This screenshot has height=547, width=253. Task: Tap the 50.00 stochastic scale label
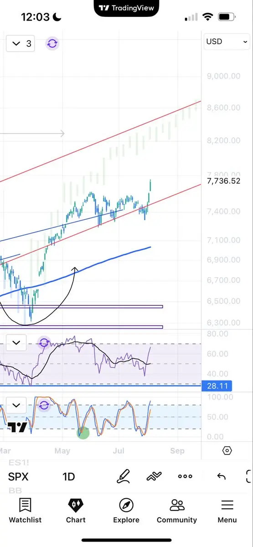tap(217, 417)
